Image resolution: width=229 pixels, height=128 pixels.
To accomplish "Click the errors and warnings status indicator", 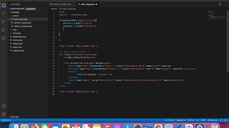I will pyautogui.click(x=6, y=120).
